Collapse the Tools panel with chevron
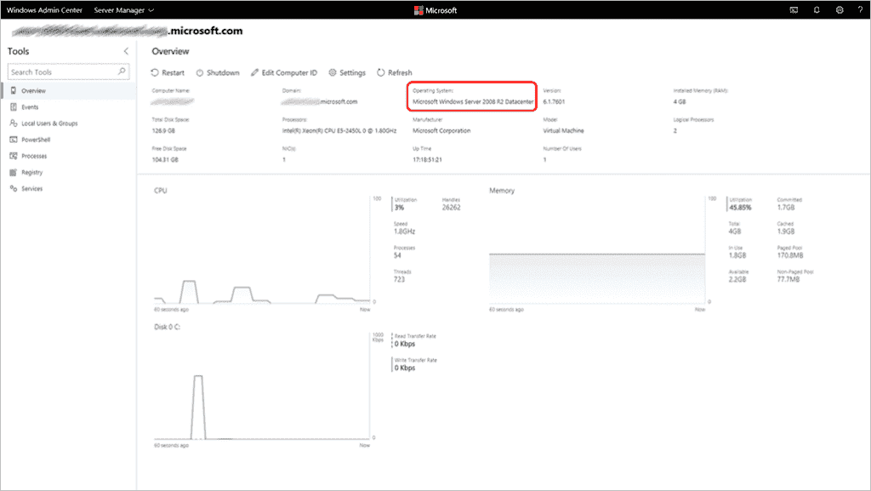 (x=126, y=51)
